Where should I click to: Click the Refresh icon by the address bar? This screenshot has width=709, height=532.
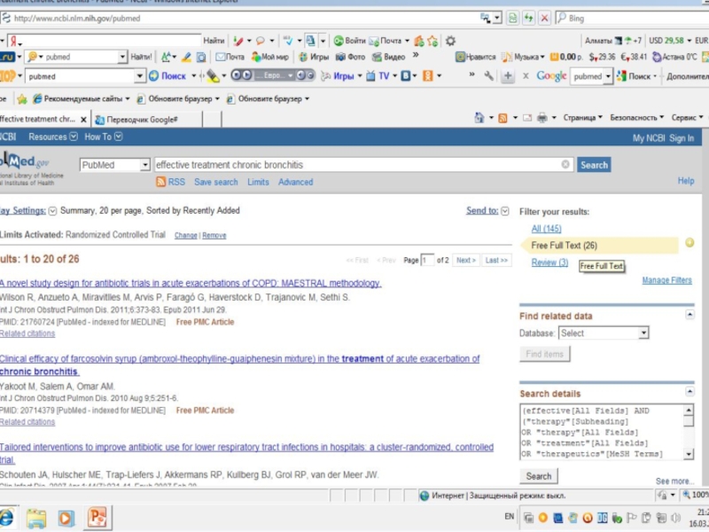[528, 18]
